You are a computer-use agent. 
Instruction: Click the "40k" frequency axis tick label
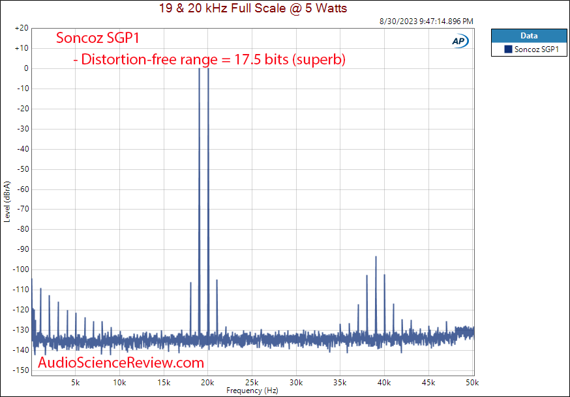tap(384, 383)
